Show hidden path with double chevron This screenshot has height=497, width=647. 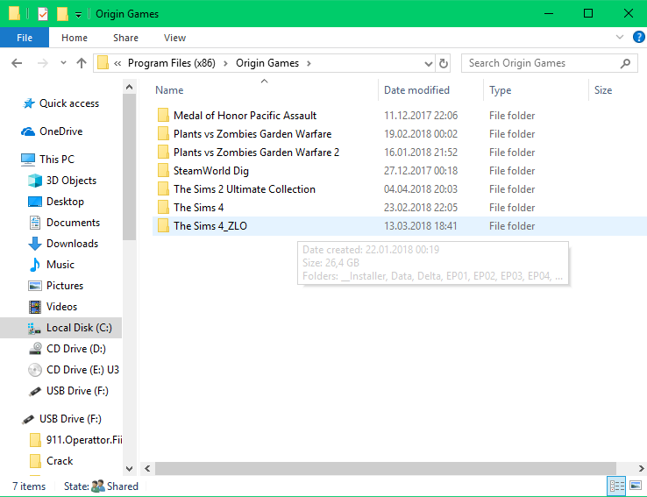point(117,63)
